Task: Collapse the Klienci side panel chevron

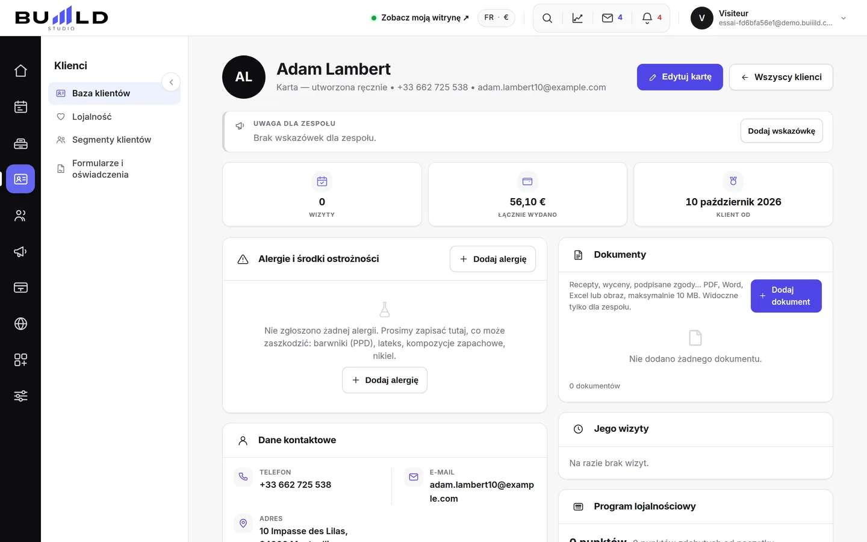Action: (171, 82)
